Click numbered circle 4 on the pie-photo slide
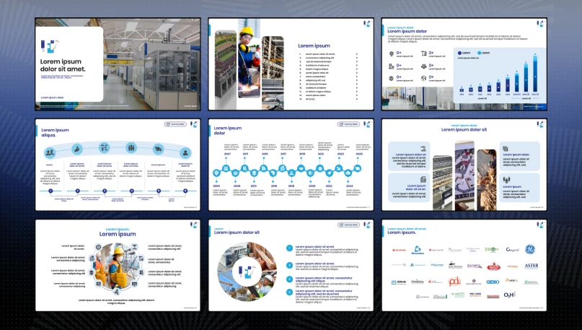This screenshot has height=330, width=582. click(x=289, y=292)
